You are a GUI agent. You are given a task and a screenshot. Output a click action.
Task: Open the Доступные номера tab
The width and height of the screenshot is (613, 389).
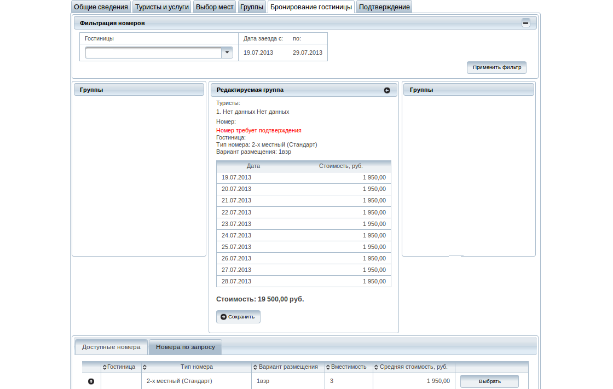112,347
